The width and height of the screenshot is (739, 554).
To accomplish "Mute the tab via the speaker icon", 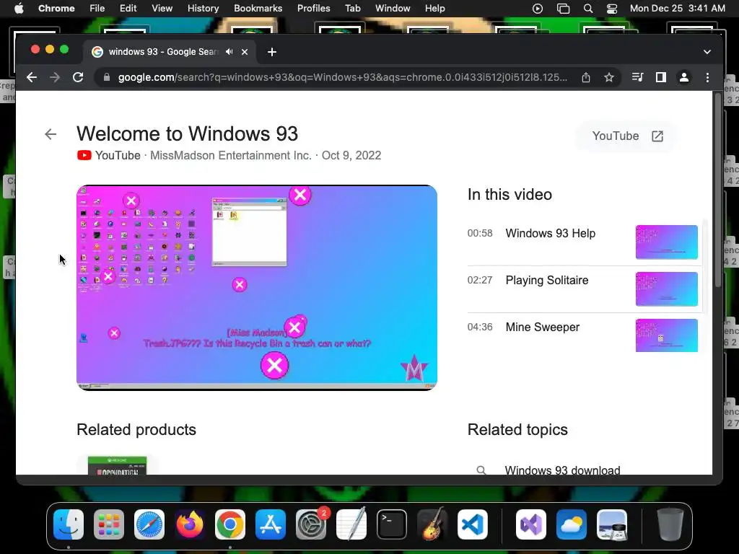I will (x=229, y=52).
